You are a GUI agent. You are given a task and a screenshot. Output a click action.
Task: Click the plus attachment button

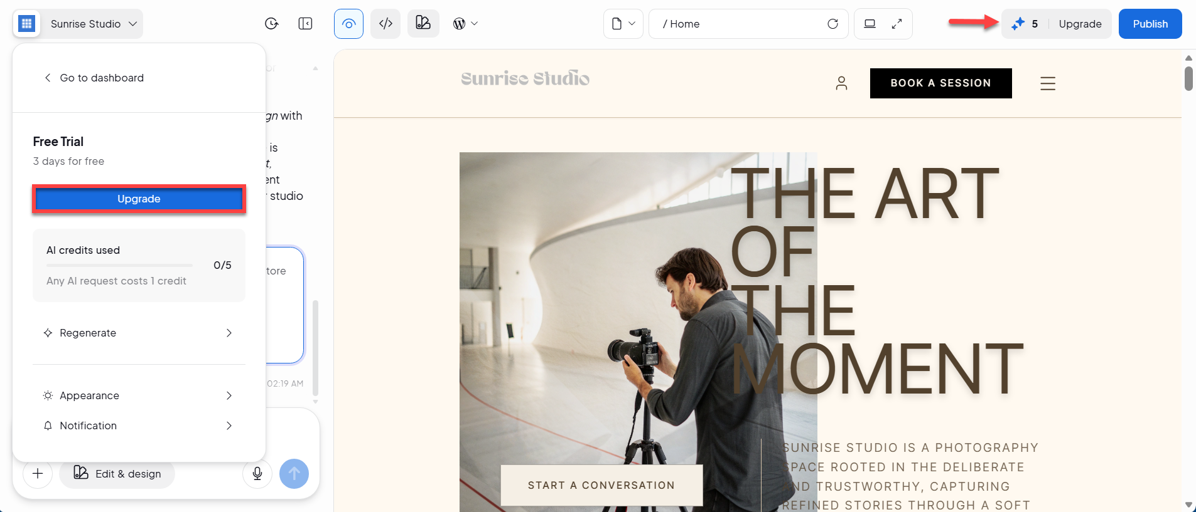pos(38,474)
